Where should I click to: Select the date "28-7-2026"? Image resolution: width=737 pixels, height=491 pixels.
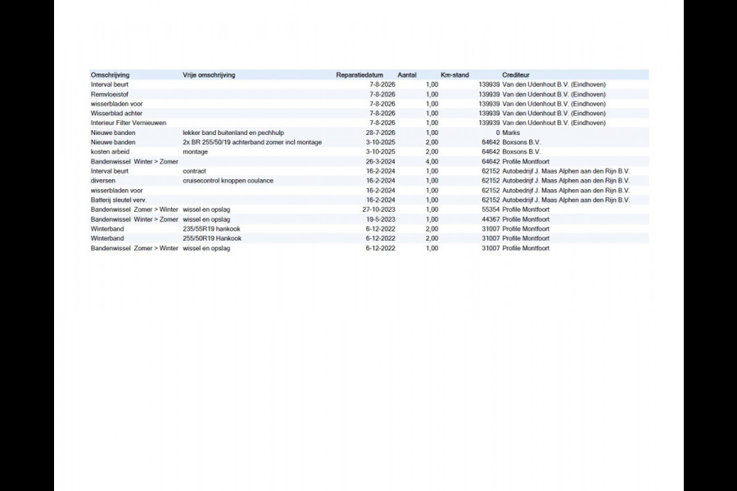380,133
